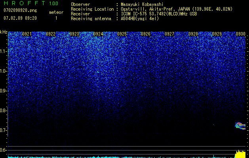Click the 0928 time marker
The height and width of the screenshot is (158, 249).
(193, 34)
